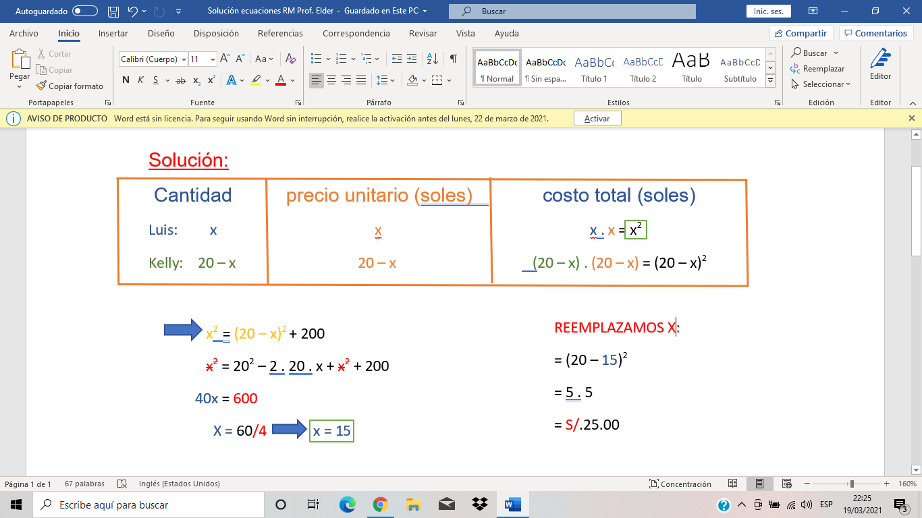The height and width of the screenshot is (518, 922).
Task: Apply strikethrough formatting
Action: pos(180,80)
